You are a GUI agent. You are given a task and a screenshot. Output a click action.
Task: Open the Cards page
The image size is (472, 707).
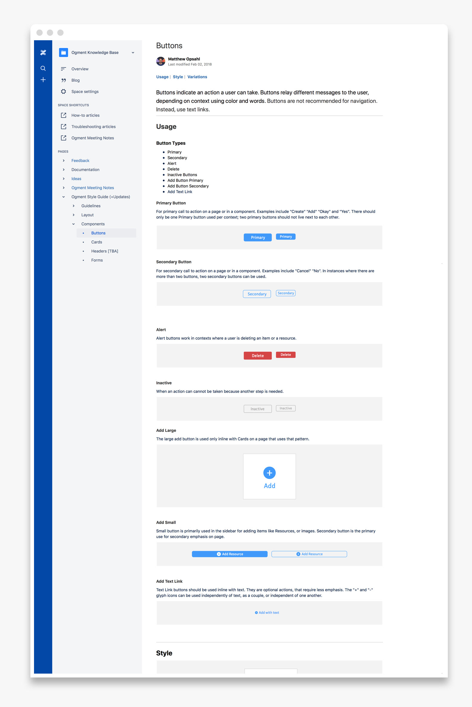pyautogui.click(x=97, y=242)
